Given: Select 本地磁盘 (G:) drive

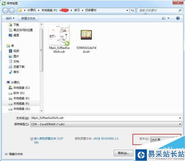Looking at the screenshot, I should coord(19,109).
